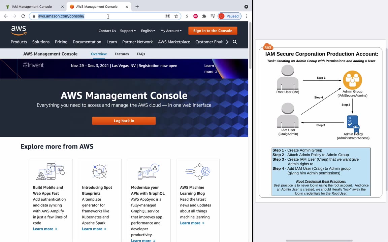Click the diagram window vertical scrollbar
The width and height of the screenshot is (388, 242).
tap(387, 120)
